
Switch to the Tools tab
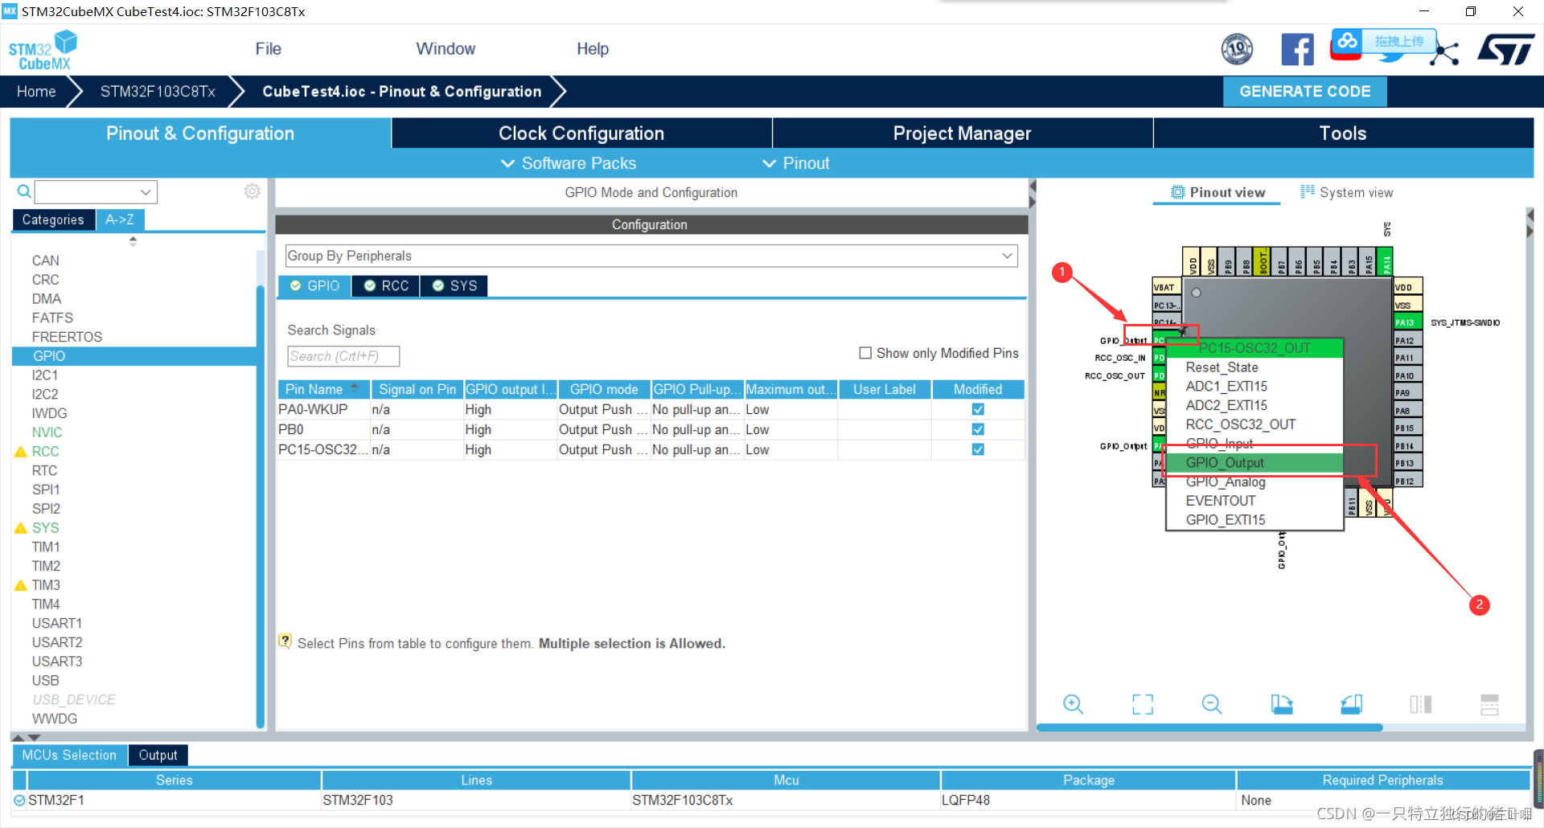pos(1343,133)
